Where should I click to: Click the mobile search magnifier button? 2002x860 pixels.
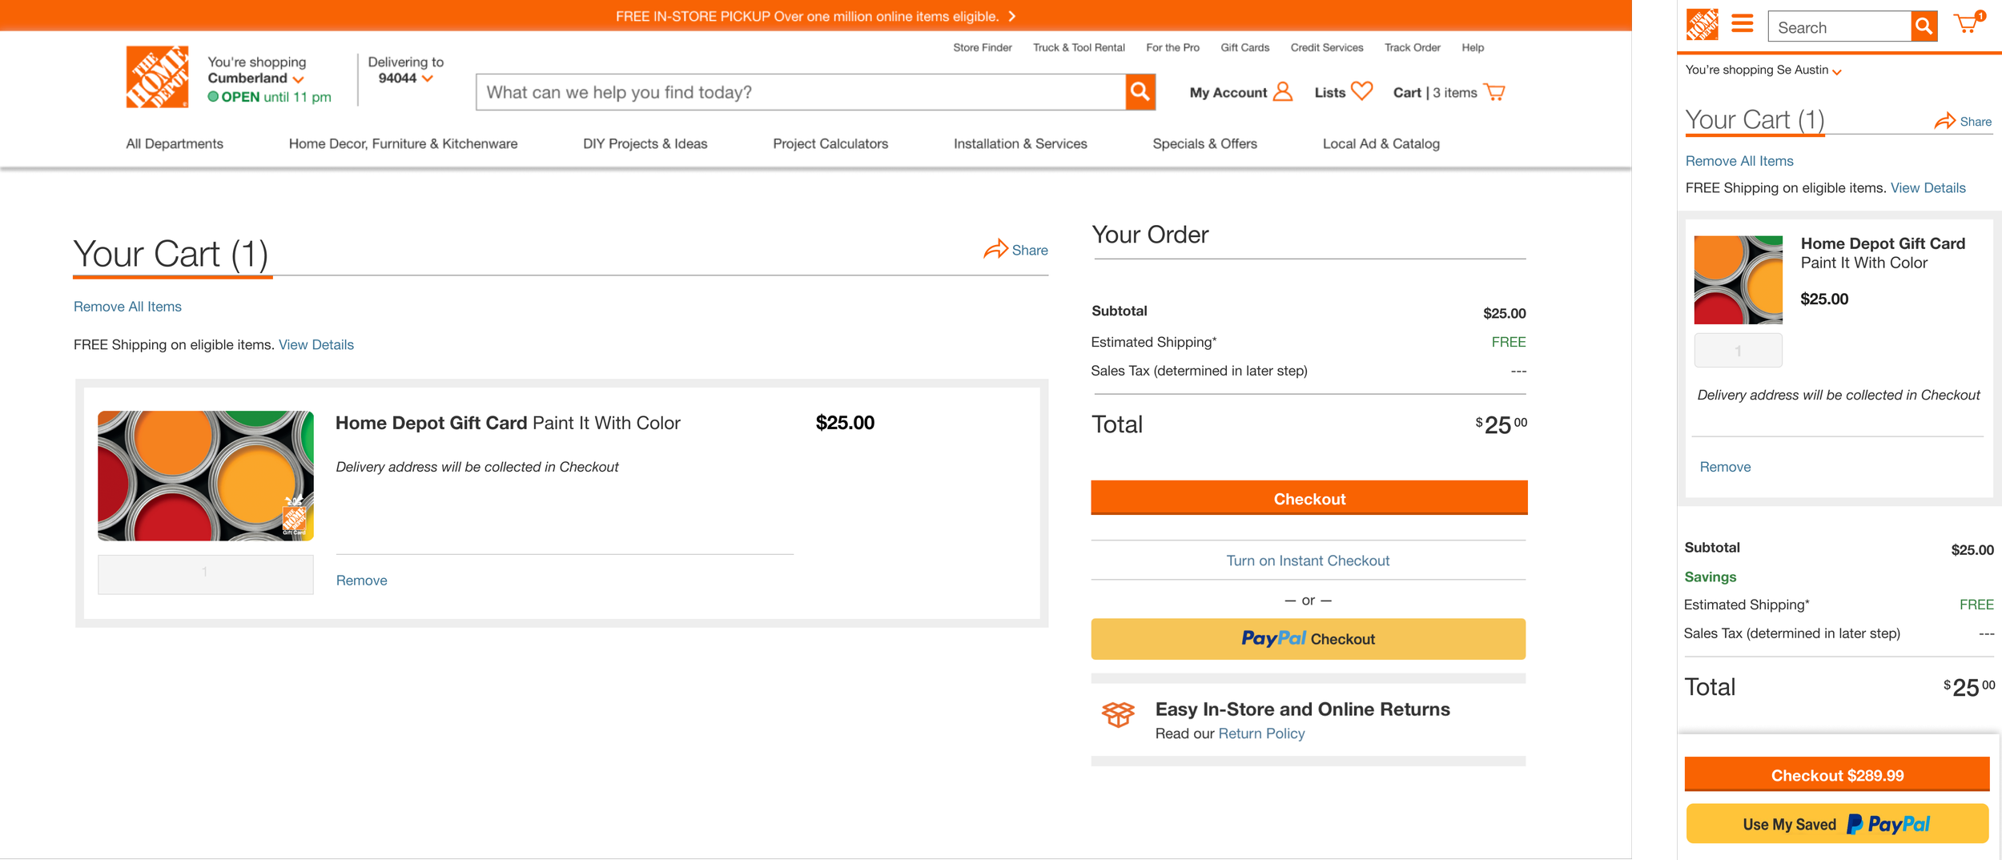pyautogui.click(x=1924, y=26)
